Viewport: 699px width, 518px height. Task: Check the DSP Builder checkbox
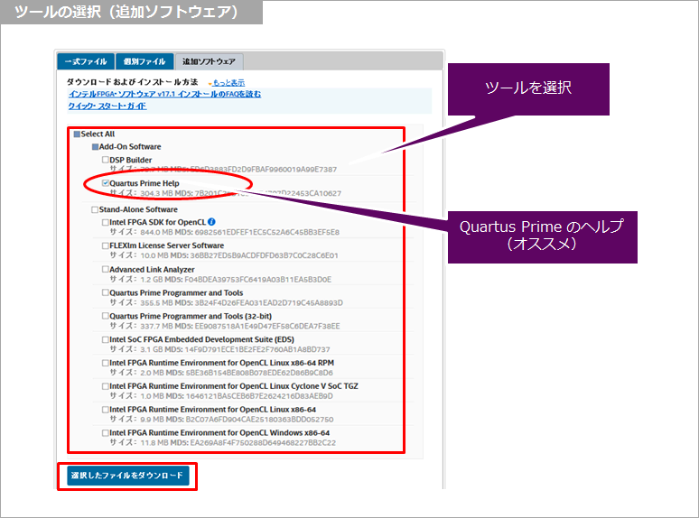pyautogui.click(x=105, y=160)
